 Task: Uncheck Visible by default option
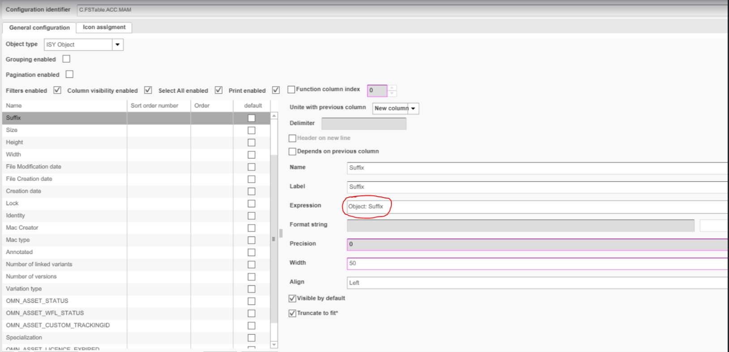[292, 298]
